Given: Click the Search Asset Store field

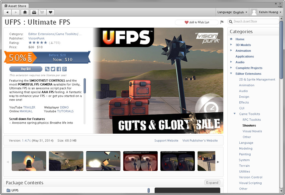Looking at the screenshot, I should pos(253,21).
